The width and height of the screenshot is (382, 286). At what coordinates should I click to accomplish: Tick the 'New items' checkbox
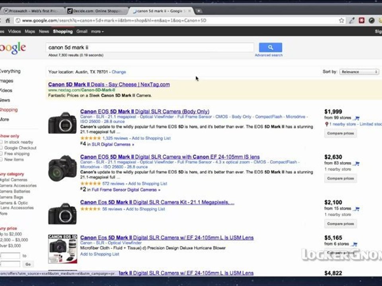click(x=1, y=160)
